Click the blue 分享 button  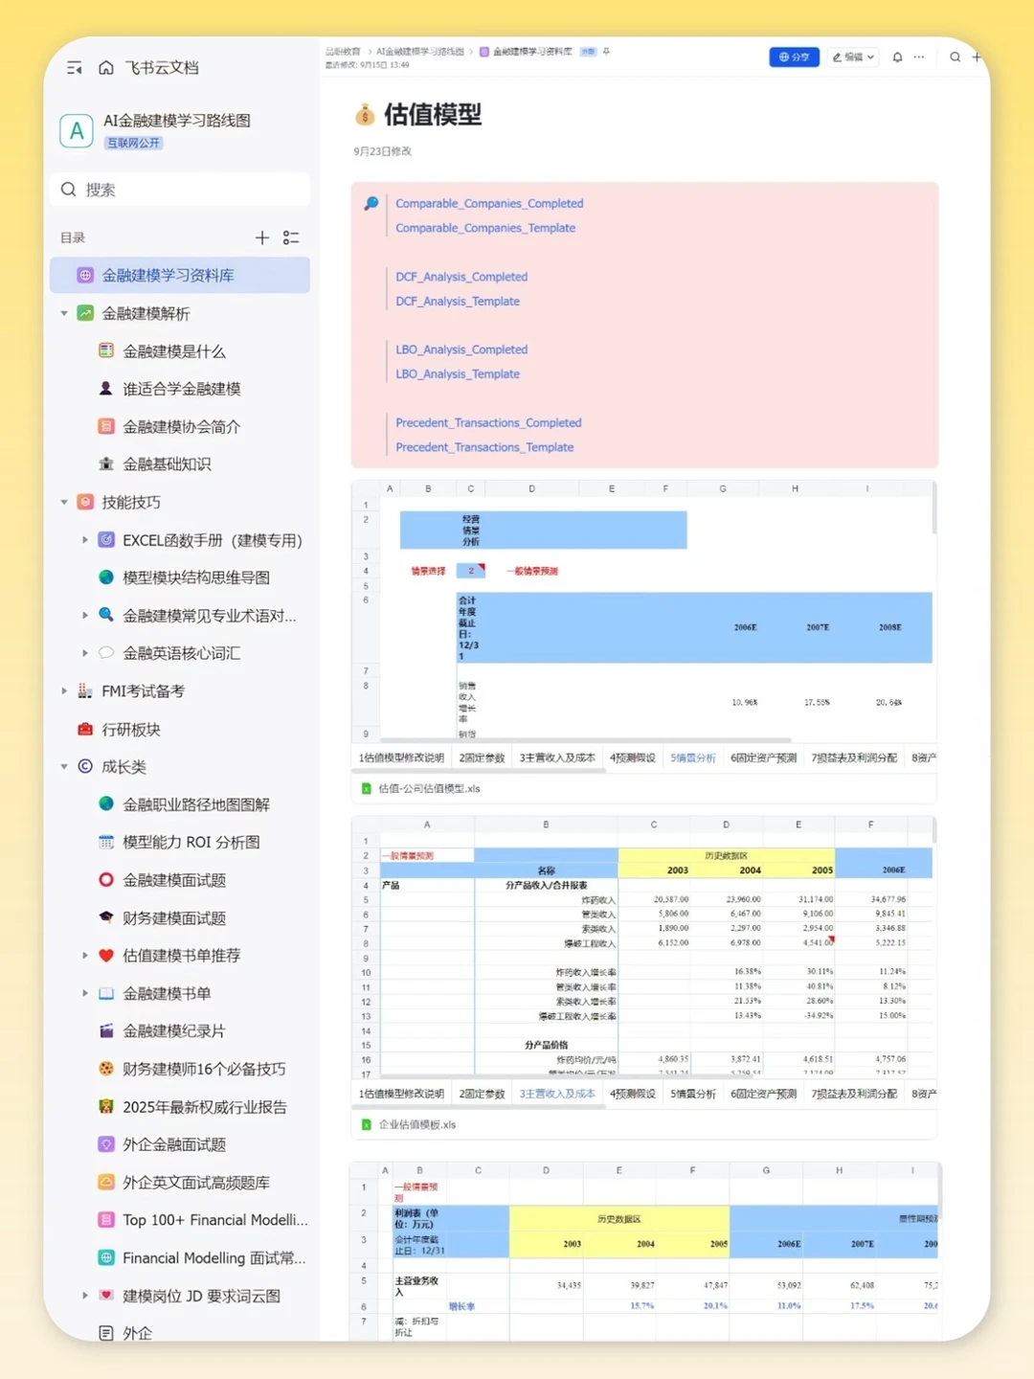(x=794, y=57)
